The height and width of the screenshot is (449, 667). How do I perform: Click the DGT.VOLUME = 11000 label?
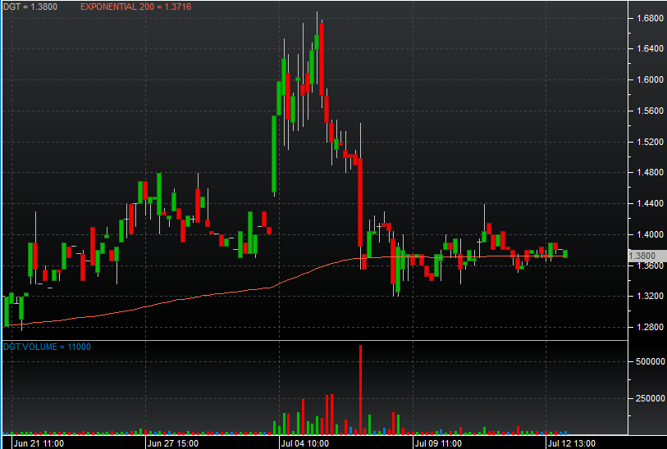point(47,347)
